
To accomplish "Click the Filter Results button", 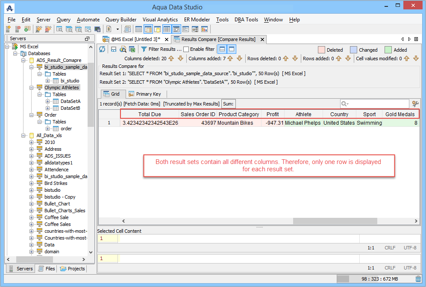I will pyautogui.click(x=162, y=49).
